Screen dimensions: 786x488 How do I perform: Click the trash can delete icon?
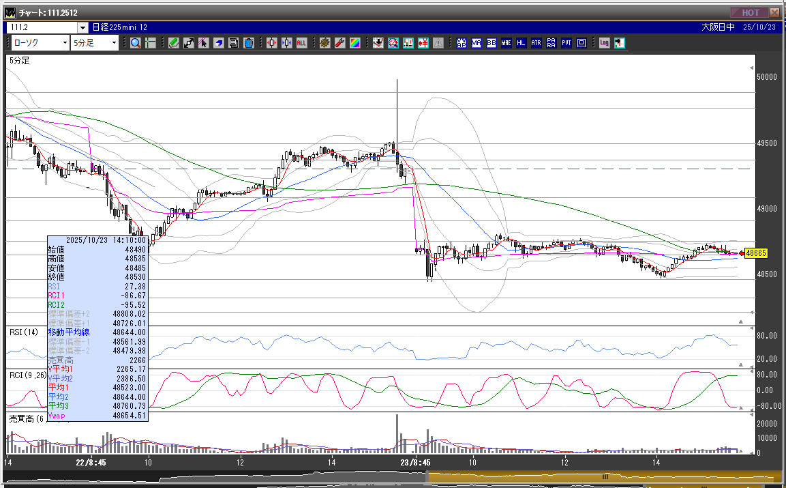[248, 43]
